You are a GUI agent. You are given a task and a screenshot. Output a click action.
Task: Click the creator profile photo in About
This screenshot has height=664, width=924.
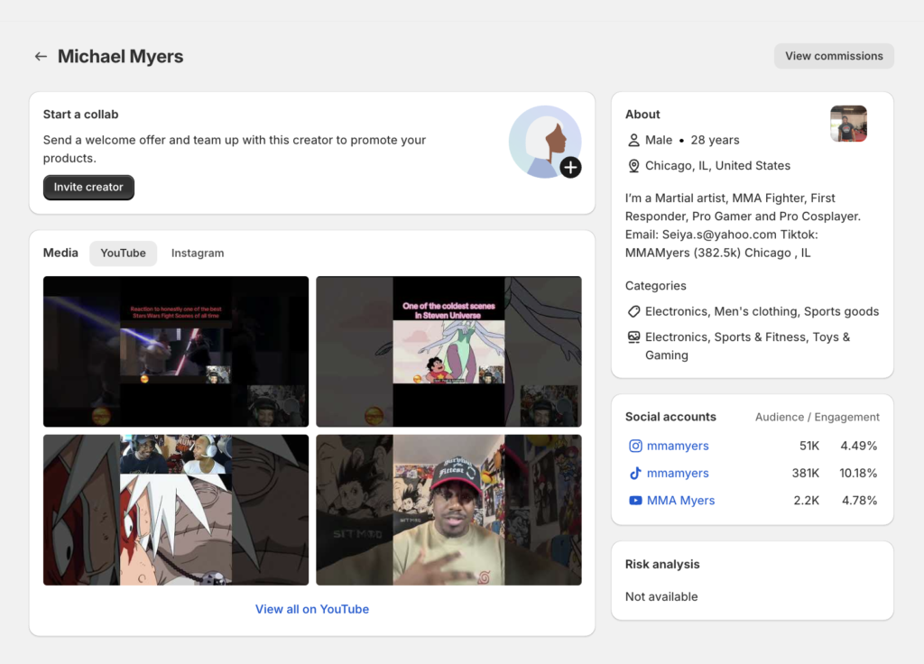tap(848, 124)
